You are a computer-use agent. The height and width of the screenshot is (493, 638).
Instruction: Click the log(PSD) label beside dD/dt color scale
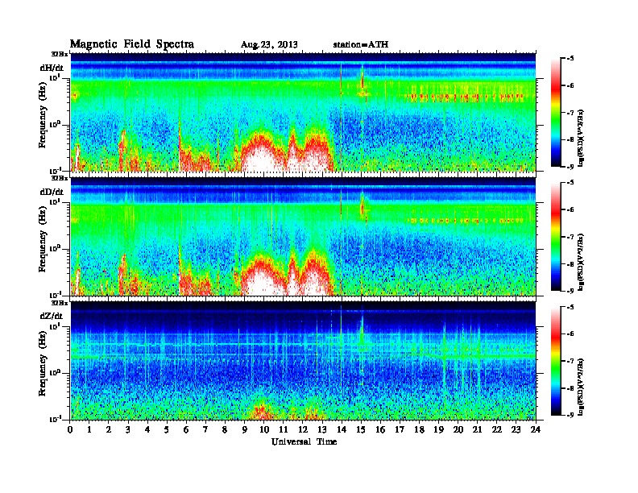point(582,262)
